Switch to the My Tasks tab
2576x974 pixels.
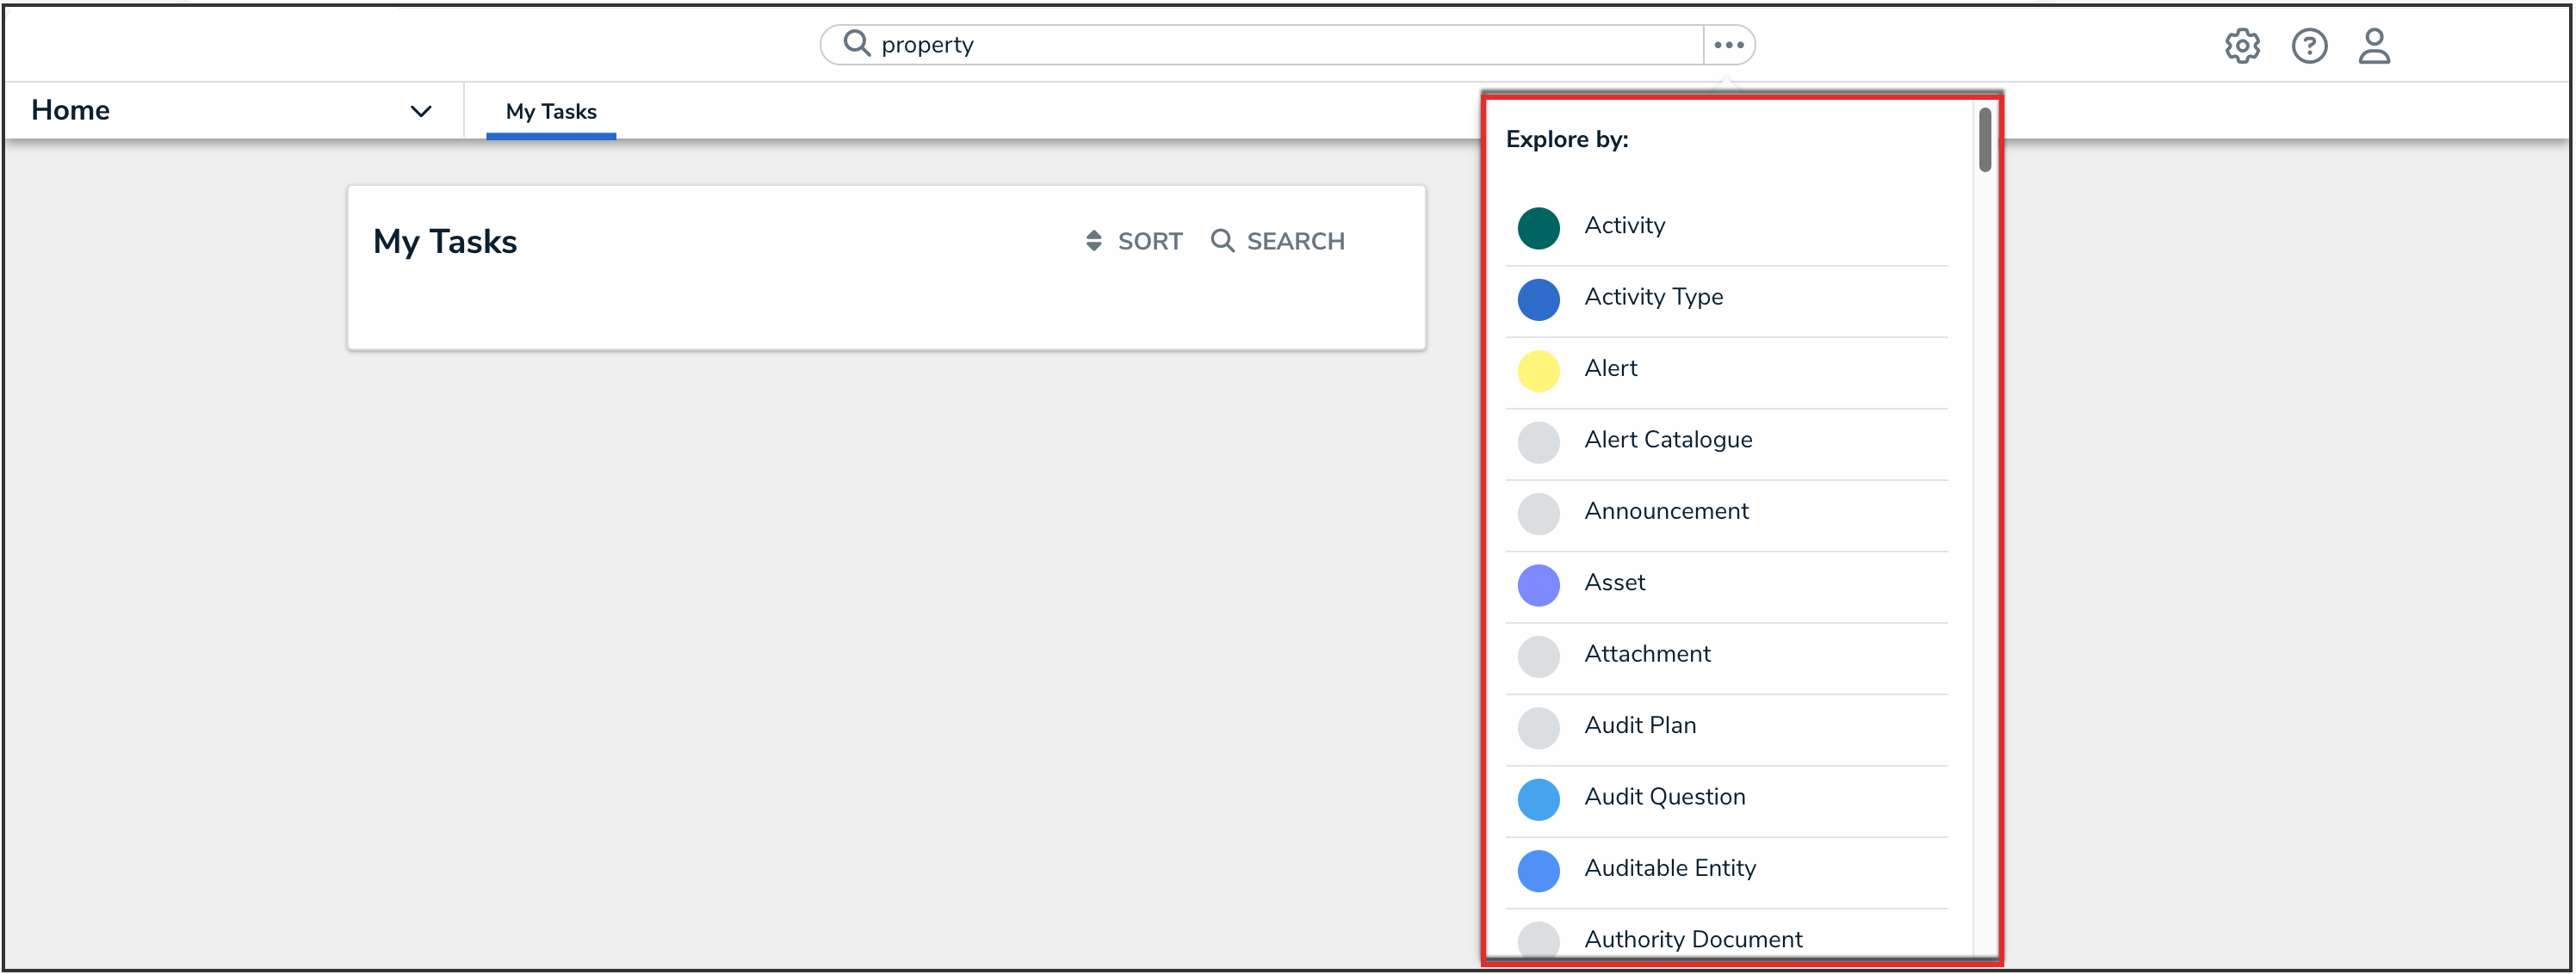tap(551, 112)
